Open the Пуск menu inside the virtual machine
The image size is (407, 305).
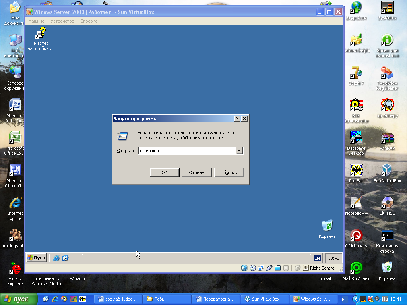tap(36, 258)
